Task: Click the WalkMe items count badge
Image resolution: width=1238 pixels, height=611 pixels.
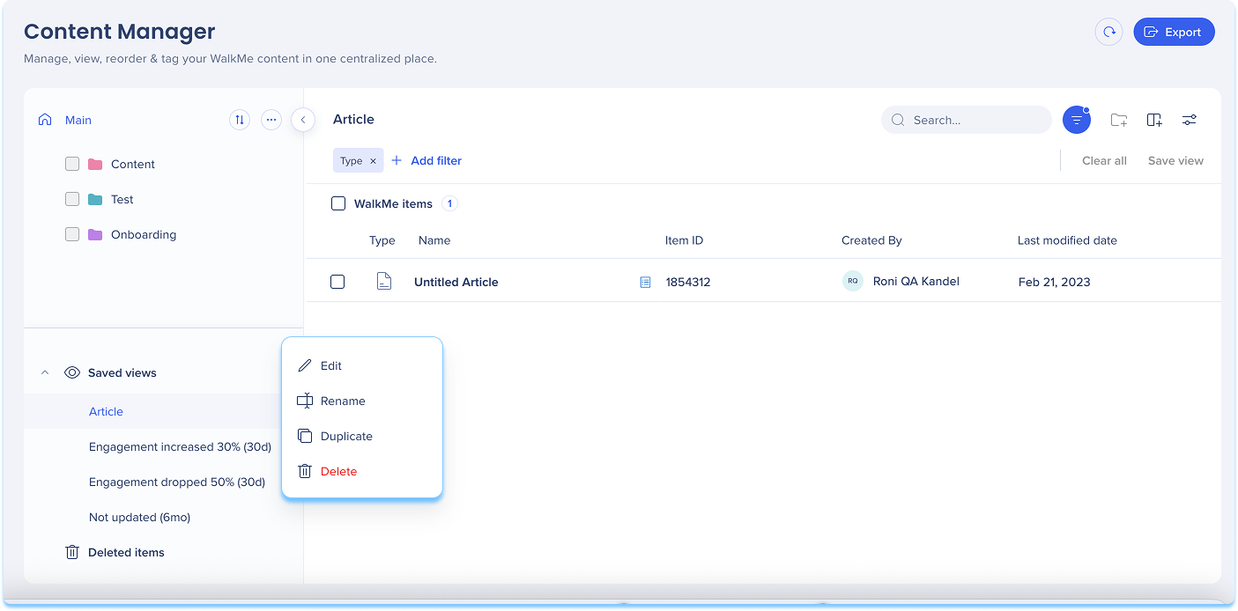Action: click(449, 203)
